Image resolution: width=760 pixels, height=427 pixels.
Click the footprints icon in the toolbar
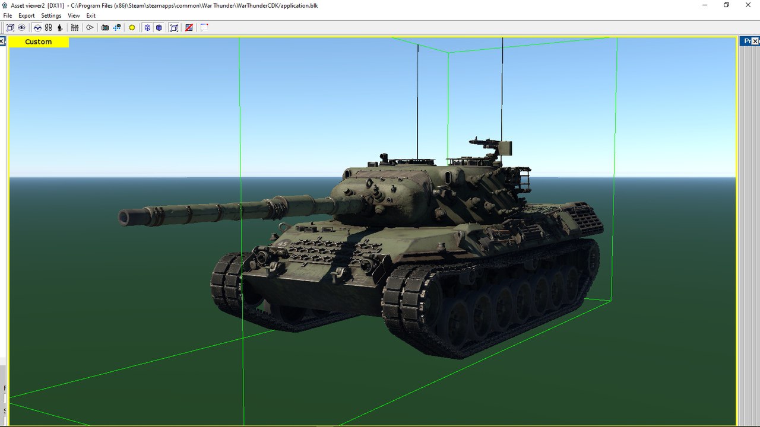point(49,28)
